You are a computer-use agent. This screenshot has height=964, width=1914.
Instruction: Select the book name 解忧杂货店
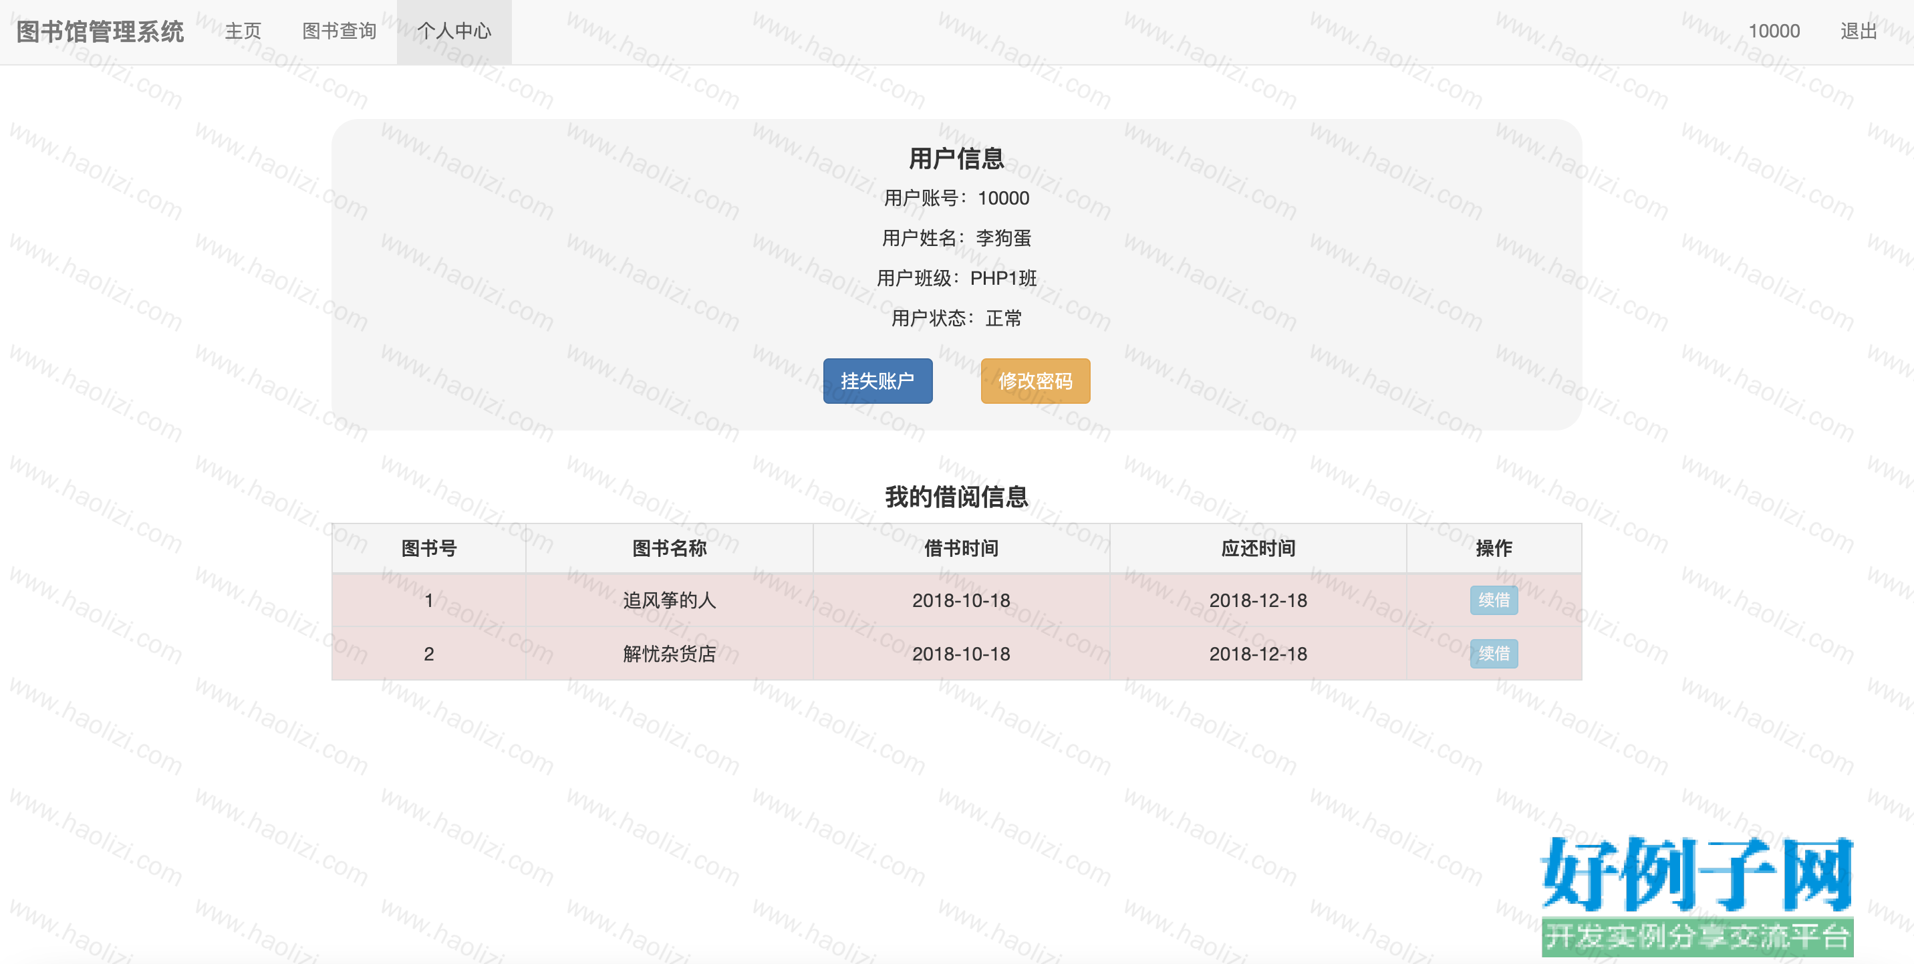tap(669, 654)
